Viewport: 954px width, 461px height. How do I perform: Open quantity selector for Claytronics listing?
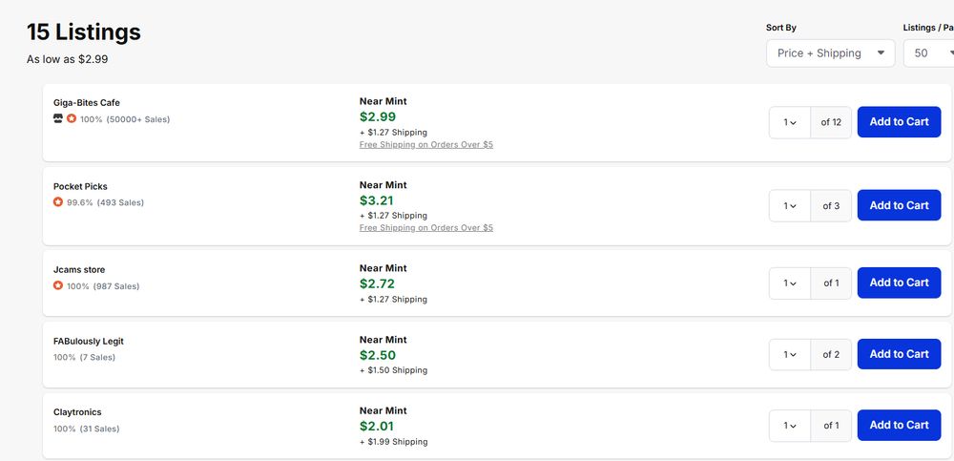(790, 426)
